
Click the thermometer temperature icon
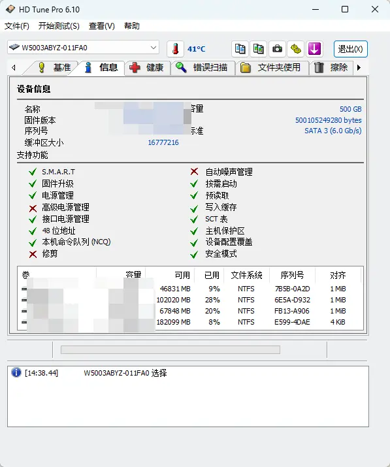coord(176,48)
